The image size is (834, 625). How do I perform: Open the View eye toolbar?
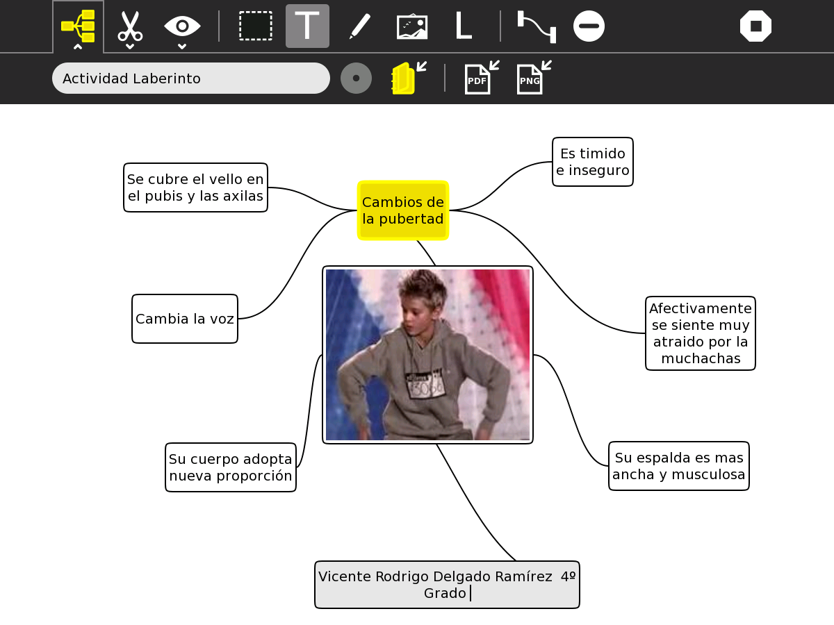coord(182,26)
